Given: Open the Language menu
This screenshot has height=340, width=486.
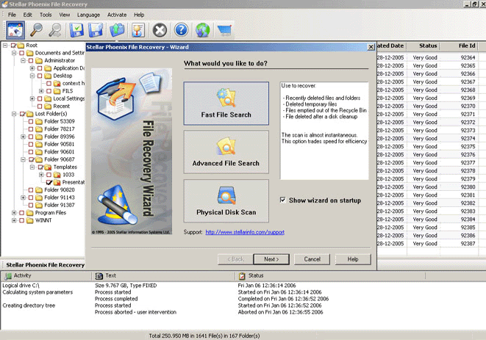Looking at the screenshot, I should point(88,15).
